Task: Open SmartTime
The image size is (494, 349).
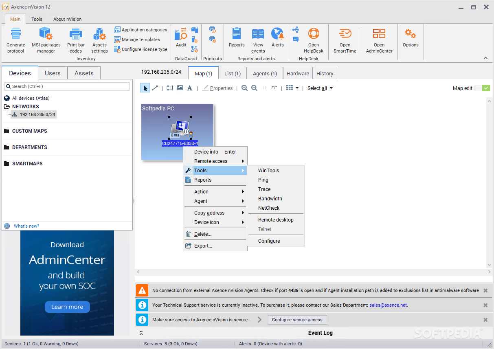Action: pos(345,40)
